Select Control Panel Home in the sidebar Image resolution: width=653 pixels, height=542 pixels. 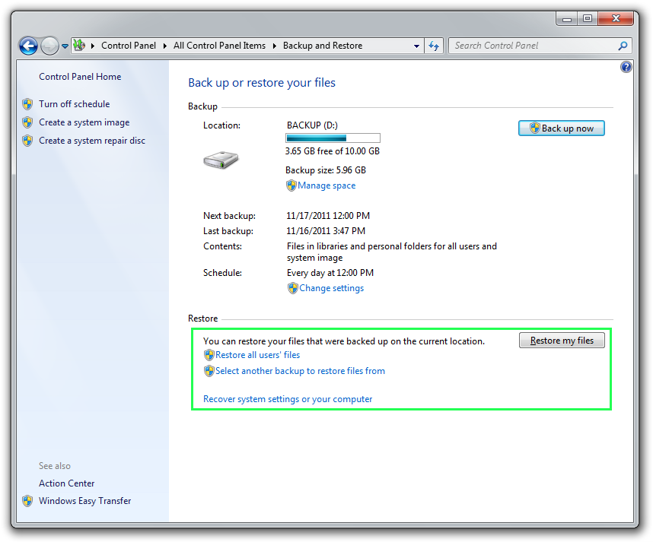tap(79, 77)
